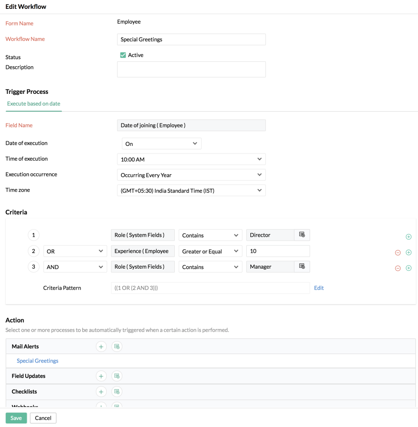Image resolution: width=418 pixels, height=427 pixels.
Task: Open the lookup icon beside Manager value
Action: click(302, 266)
